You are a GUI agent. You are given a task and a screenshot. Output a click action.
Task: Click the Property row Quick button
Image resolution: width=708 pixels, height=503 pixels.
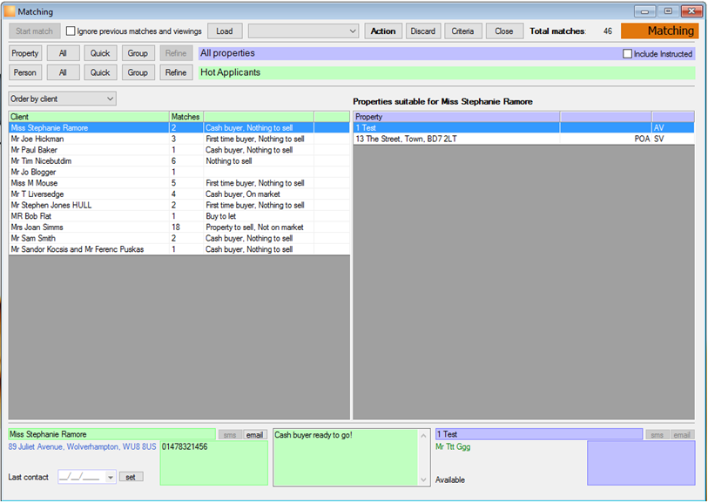100,53
